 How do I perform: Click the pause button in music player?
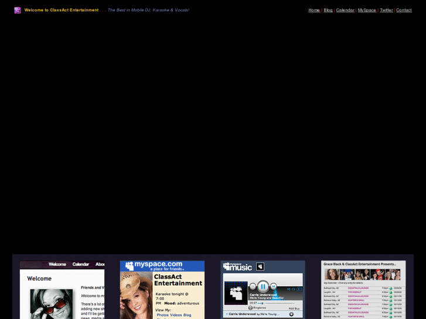[263, 286]
